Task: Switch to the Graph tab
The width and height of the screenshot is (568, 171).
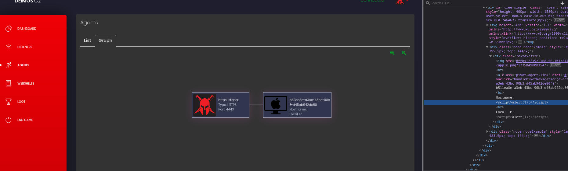Action: 105,40
